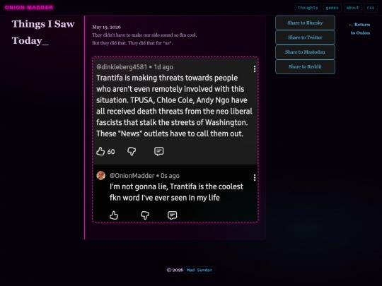Image resolution: width=382 pixels, height=286 pixels.
Task: Click the screenshot of the comment thread
Action: point(175,140)
